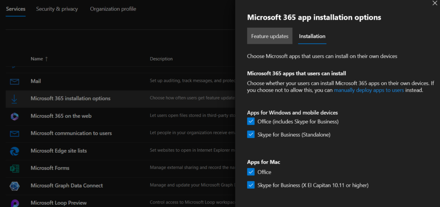Open the Security & privacy tab
Viewport: 440px width, 207px height.
pyautogui.click(x=57, y=9)
